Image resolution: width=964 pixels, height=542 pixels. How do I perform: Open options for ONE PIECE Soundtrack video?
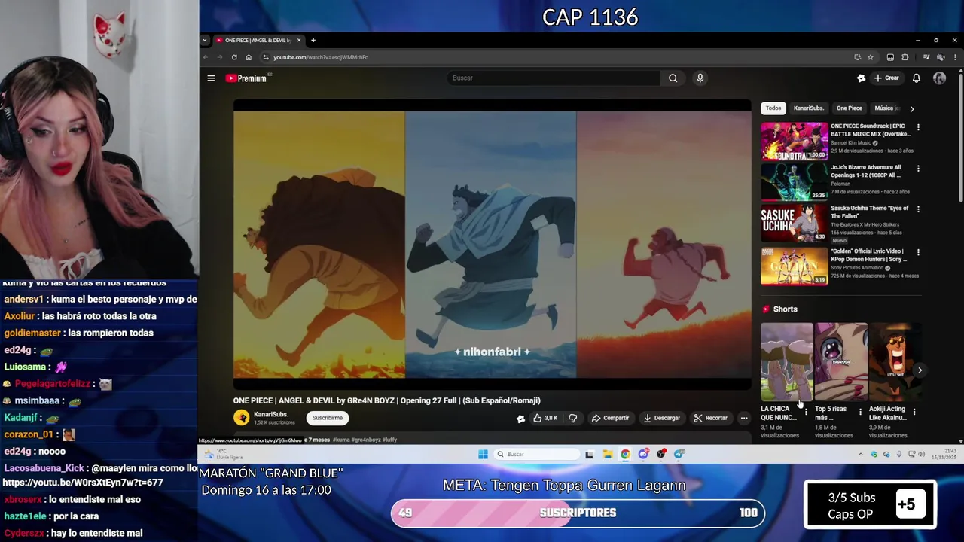(x=918, y=127)
